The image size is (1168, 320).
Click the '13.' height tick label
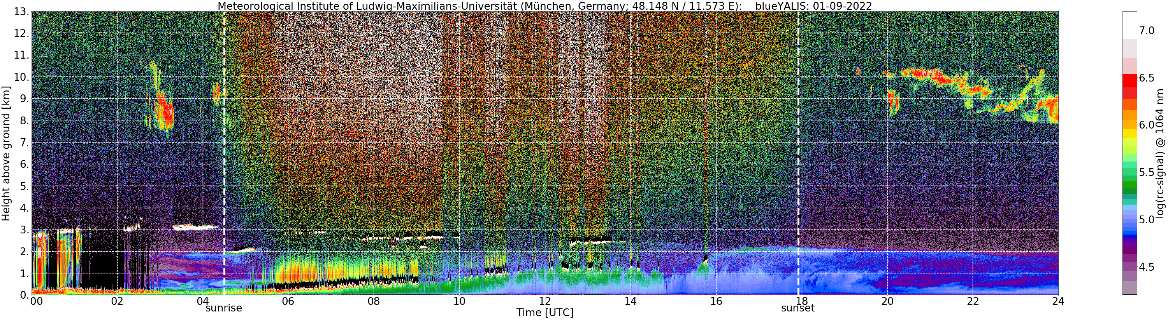pyautogui.click(x=21, y=12)
